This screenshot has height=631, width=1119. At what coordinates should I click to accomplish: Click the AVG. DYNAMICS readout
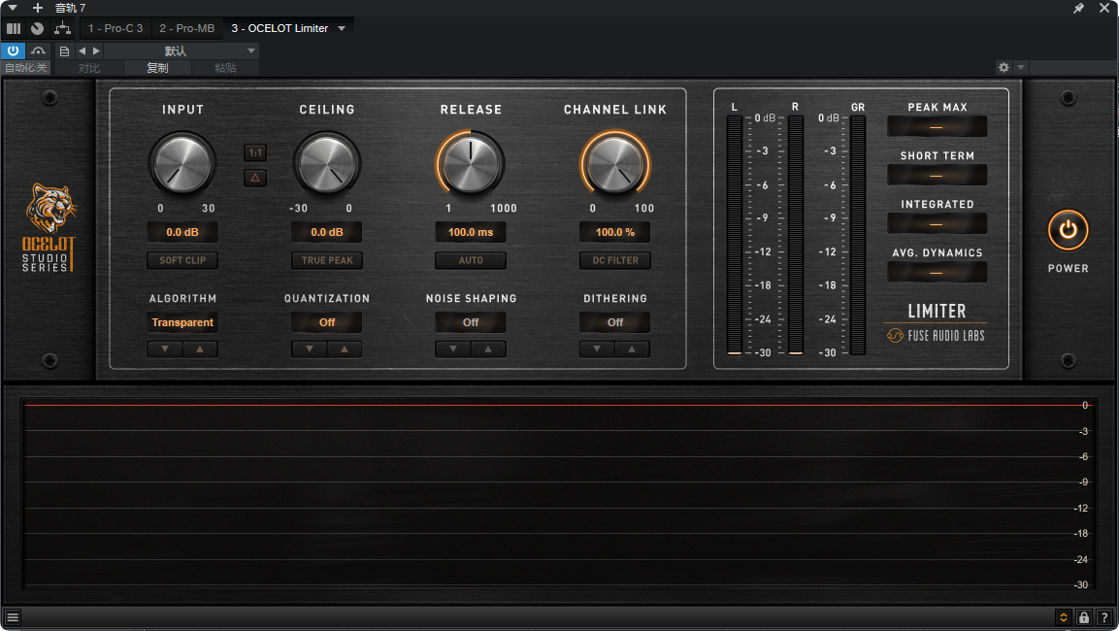click(x=937, y=273)
